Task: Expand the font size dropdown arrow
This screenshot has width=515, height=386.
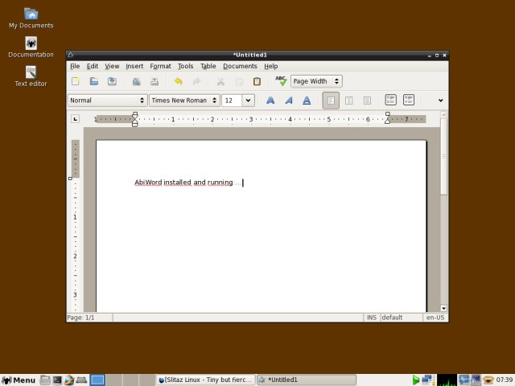Action: coord(249,100)
